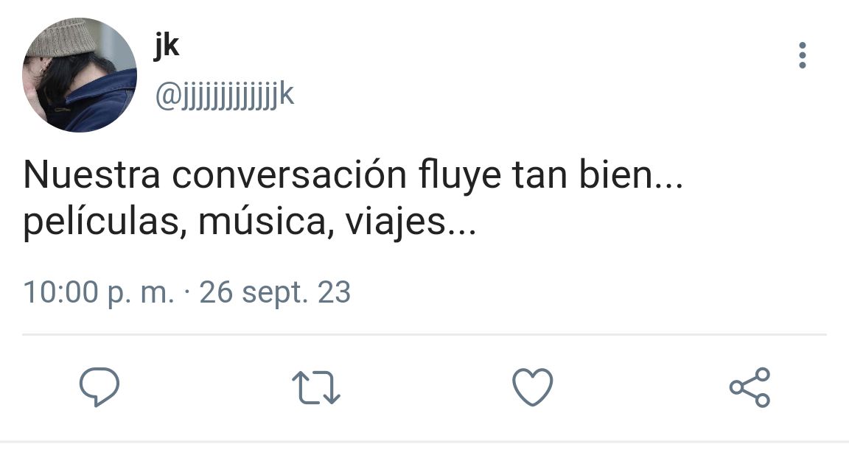Click the @jjjjjjjjjjjjjk handle

(224, 96)
